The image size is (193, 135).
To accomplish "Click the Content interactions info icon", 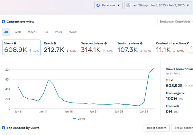I will point(188,43).
